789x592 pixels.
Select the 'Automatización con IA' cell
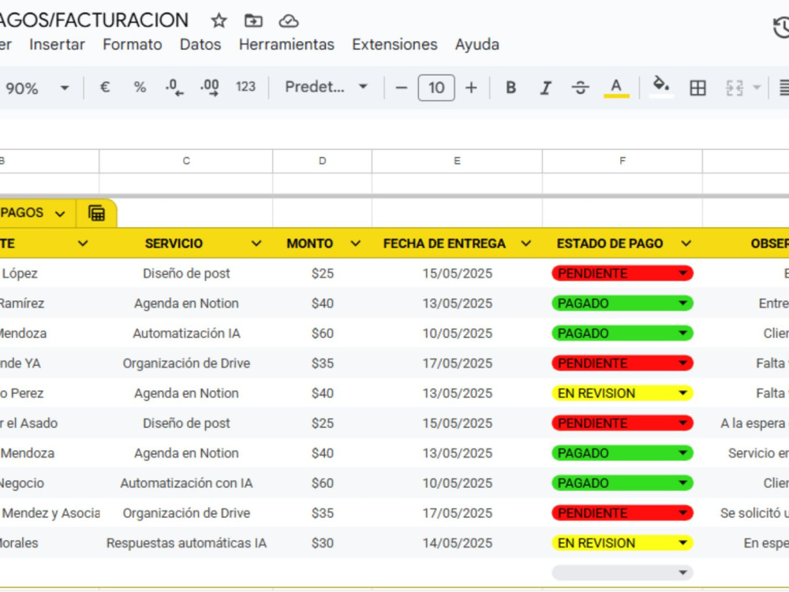point(186,483)
